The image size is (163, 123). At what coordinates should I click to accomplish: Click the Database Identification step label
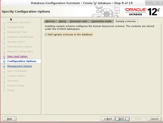coord(21,37)
